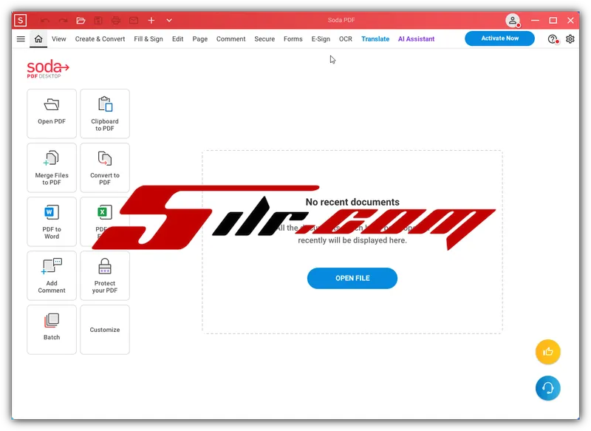Select the Forms tab
Image resolution: width=591 pixels, height=431 pixels.
point(293,39)
